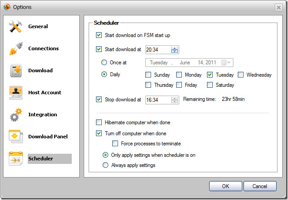Switch to the Download Panel label
288x200 pixels.
[x=48, y=137]
